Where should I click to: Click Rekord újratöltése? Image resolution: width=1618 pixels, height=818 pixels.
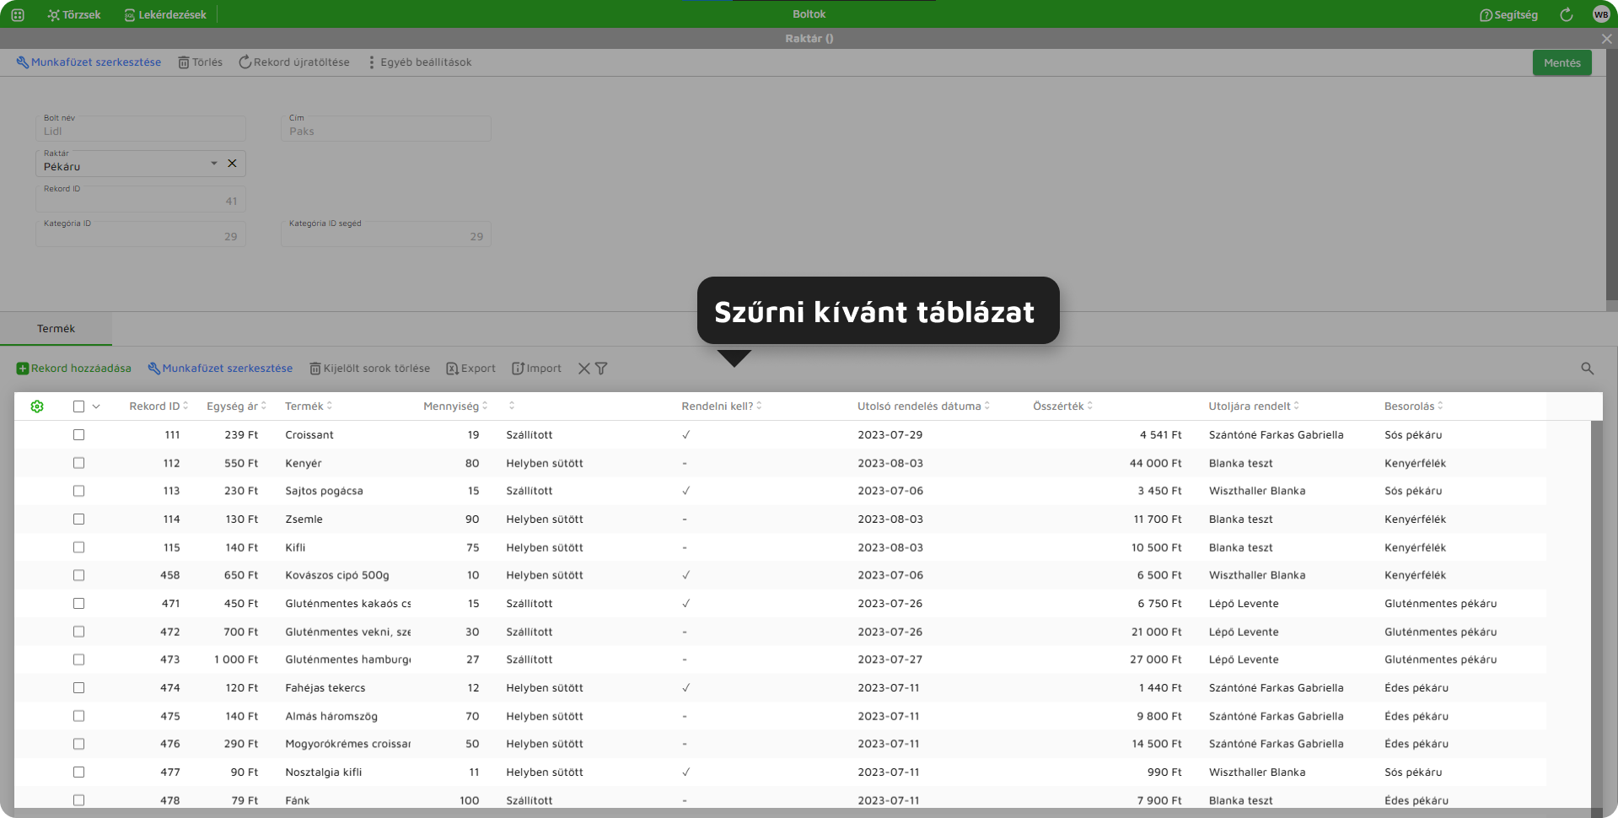(294, 62)
